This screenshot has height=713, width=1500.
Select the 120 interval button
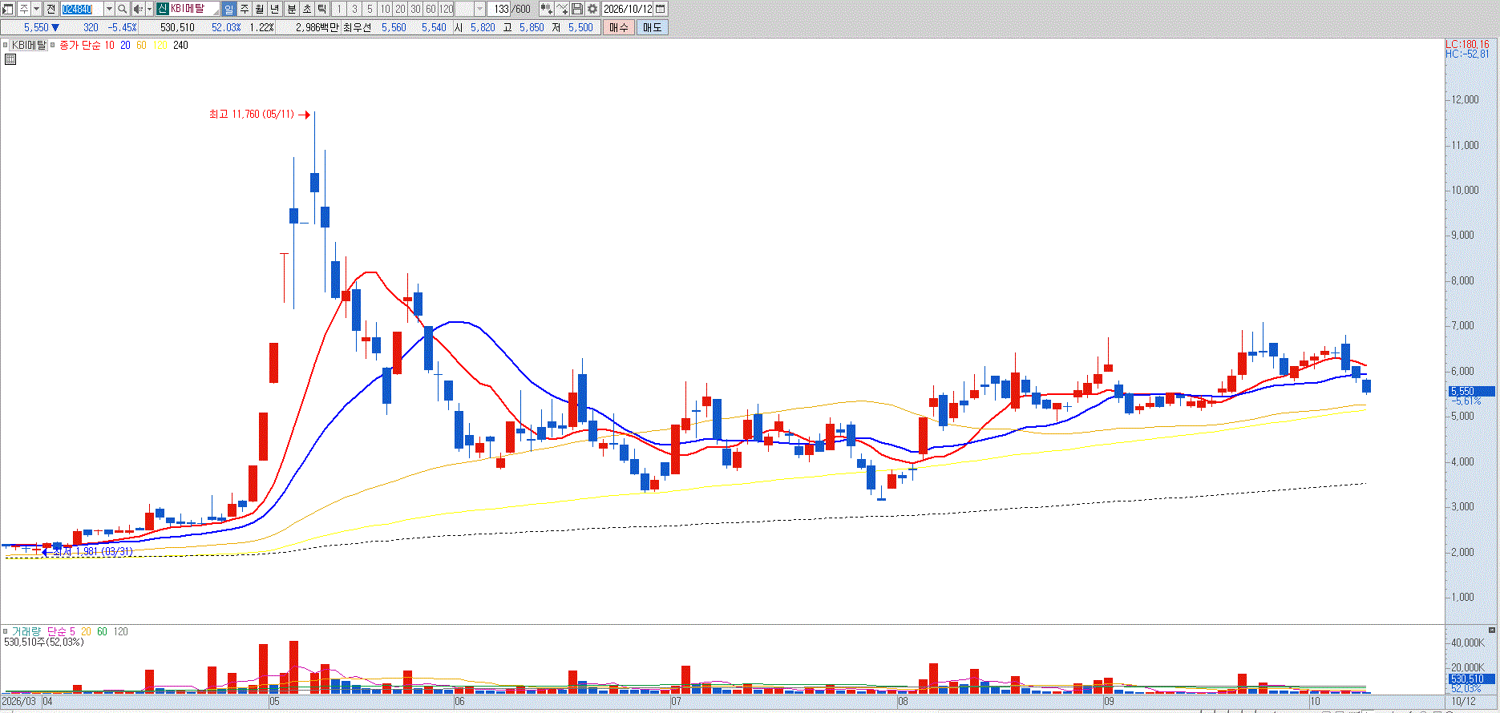pos(446,9)
